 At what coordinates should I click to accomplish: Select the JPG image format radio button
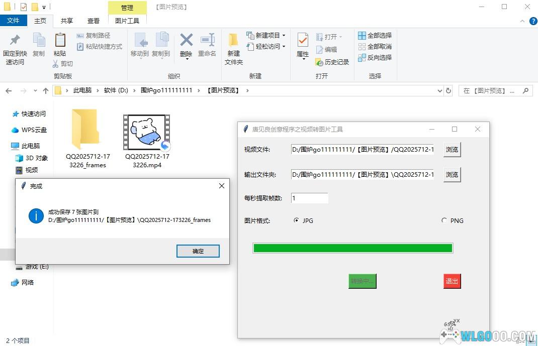click(296, 220)
